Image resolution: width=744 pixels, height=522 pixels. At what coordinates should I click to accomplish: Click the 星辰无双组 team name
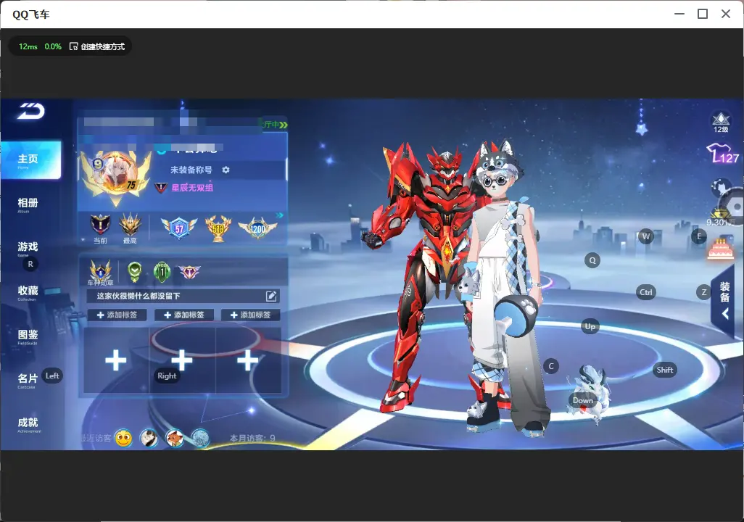[192, 188]
